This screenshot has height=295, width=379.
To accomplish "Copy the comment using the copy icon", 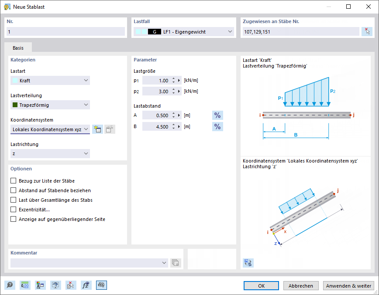I will 176,263.
